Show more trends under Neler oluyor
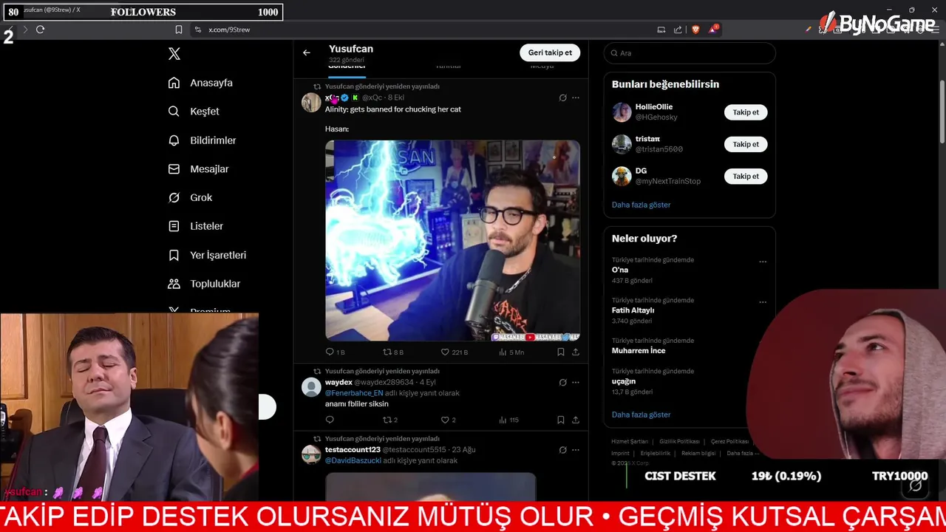This screenshot has width=946, height=532. pyautogui.click(x=641, y=415)
